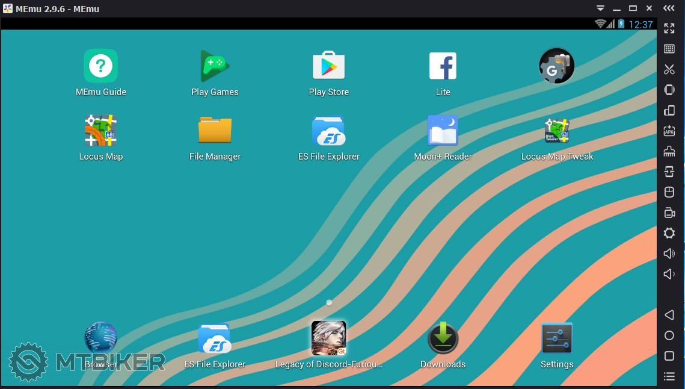Launch the Locus Map app

pos(100,131)
